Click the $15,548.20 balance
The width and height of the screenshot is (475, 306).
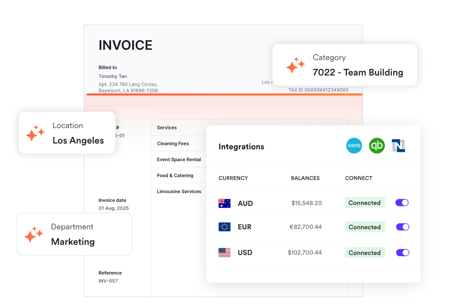tap(306, 203)
